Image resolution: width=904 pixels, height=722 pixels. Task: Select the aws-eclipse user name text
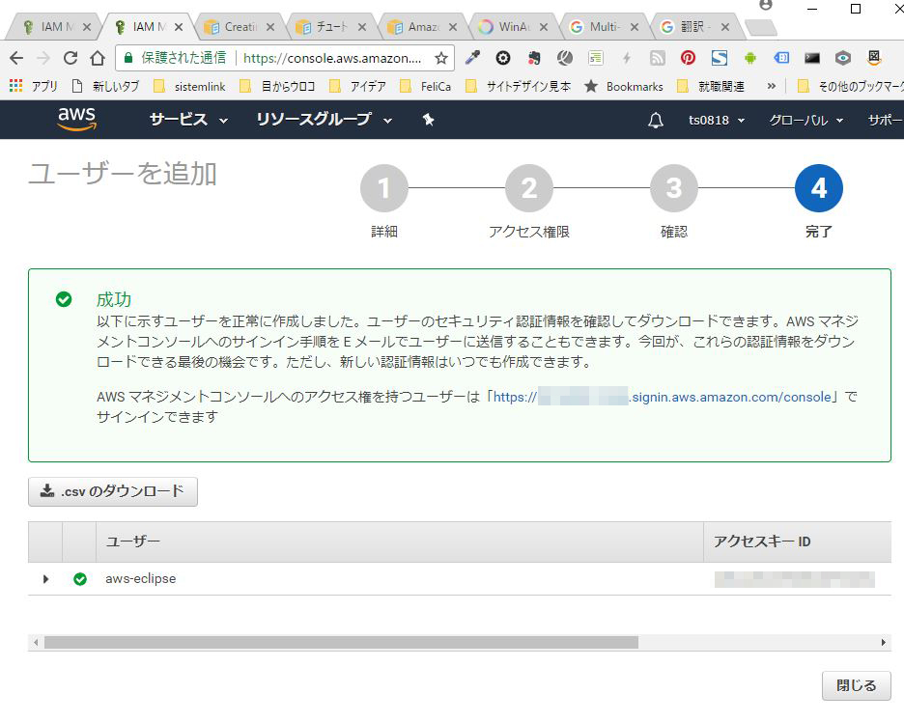[x=141, y=578]
